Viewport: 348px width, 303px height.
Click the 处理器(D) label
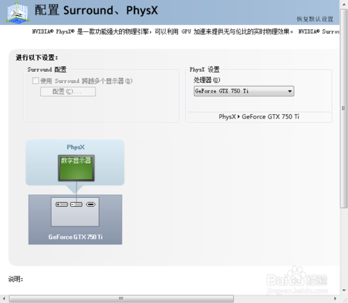coord(207,80)
